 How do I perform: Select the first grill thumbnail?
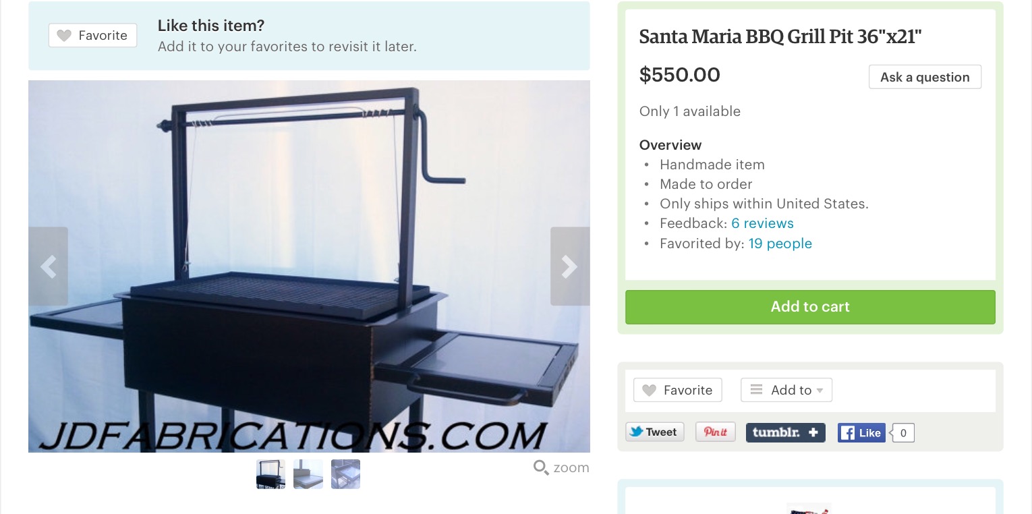tap(270, 474)
